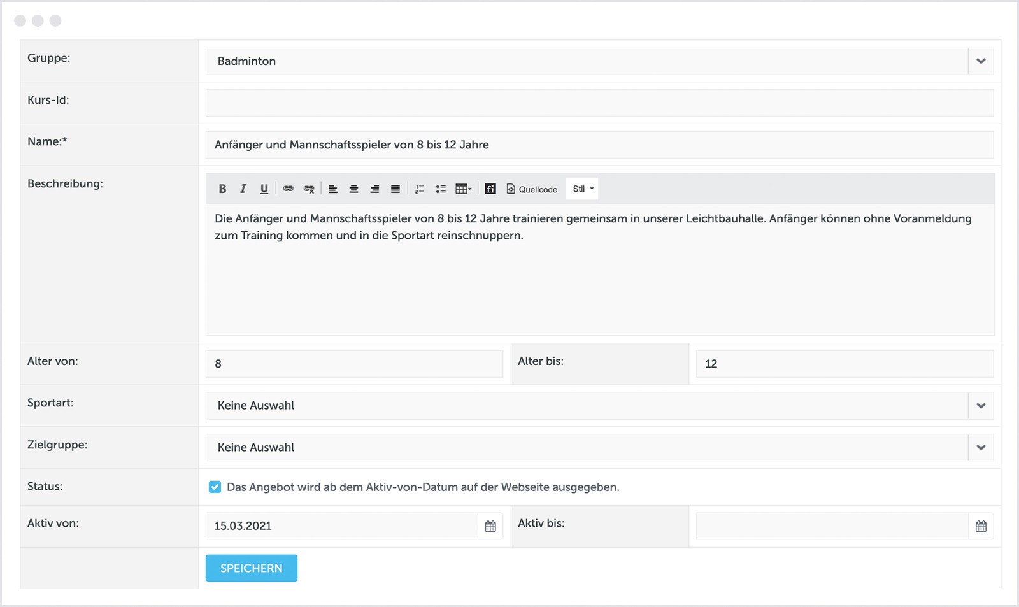Screen dimensions: 1019x607
Task: Uncheck the Status checkbox for website output
Action: click(215, 487)
